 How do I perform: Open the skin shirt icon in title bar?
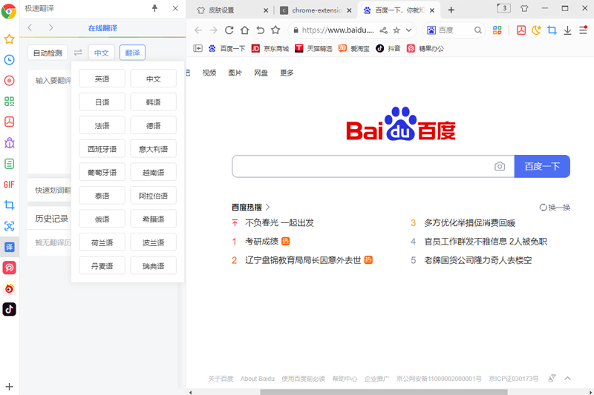pos(524,8)
